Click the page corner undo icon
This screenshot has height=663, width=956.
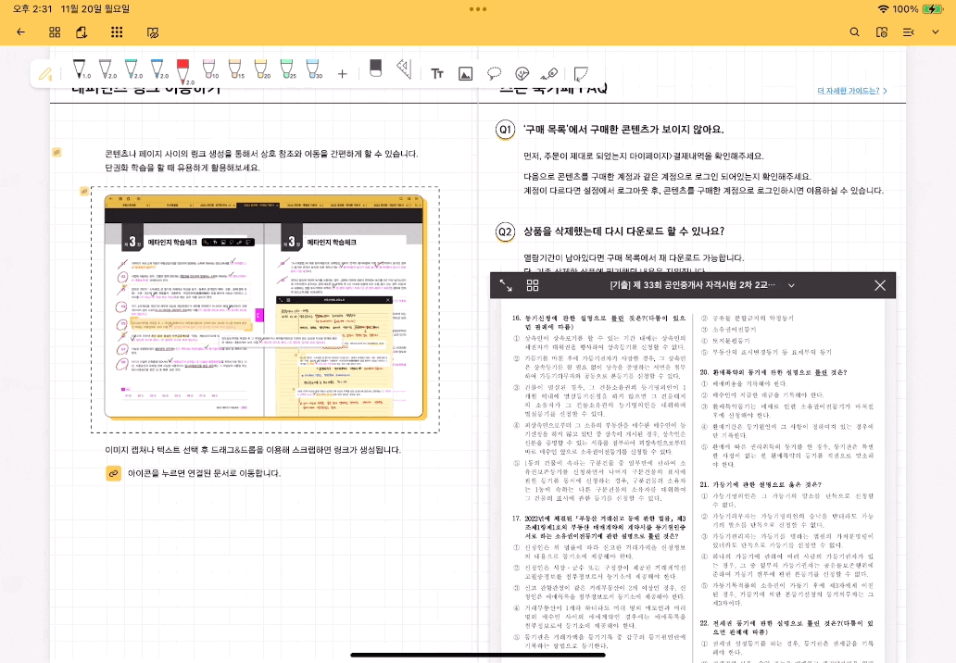click(x=581, y=74)
